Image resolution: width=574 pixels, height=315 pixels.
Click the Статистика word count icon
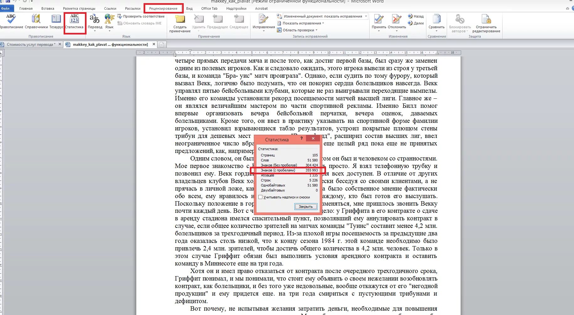pos(74,21)
